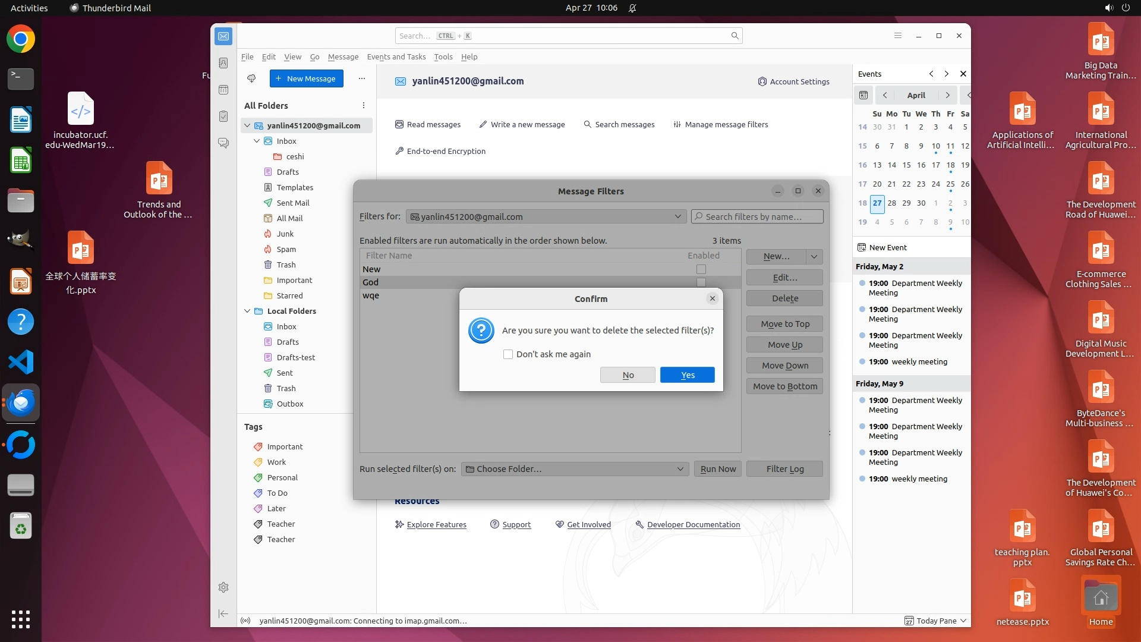Open the Choose Folder dropdown

click(x=575, y=469)
